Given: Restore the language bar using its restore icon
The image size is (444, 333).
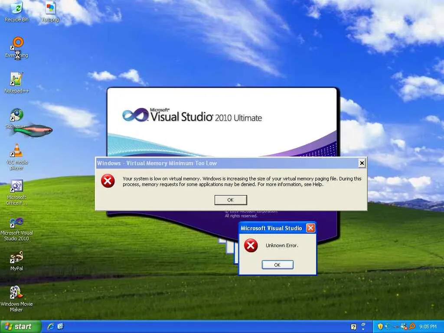Looking at the screenshot, I should [363, 324].
